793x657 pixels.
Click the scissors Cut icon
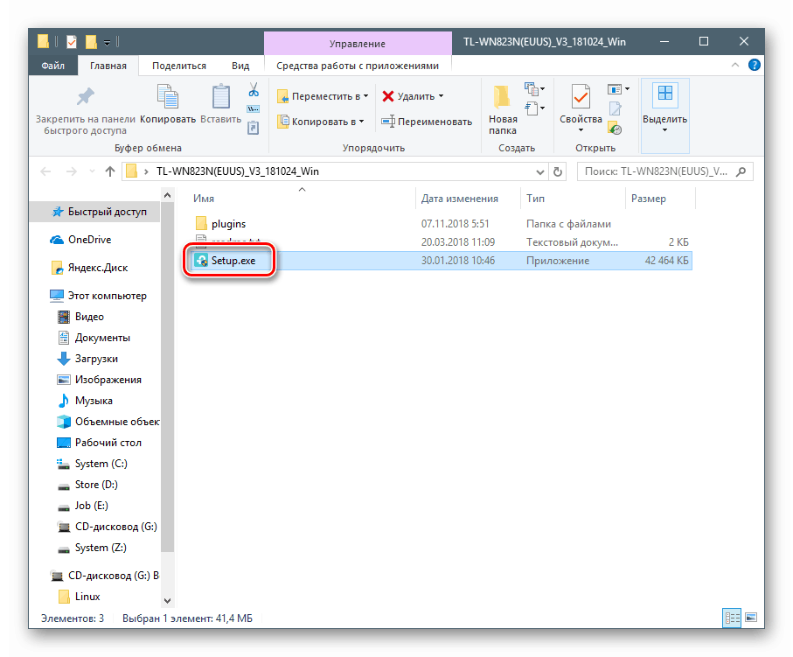(x=254, y=89)
